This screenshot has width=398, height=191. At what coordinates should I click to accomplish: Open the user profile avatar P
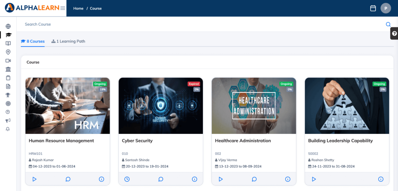pos(386,8)
